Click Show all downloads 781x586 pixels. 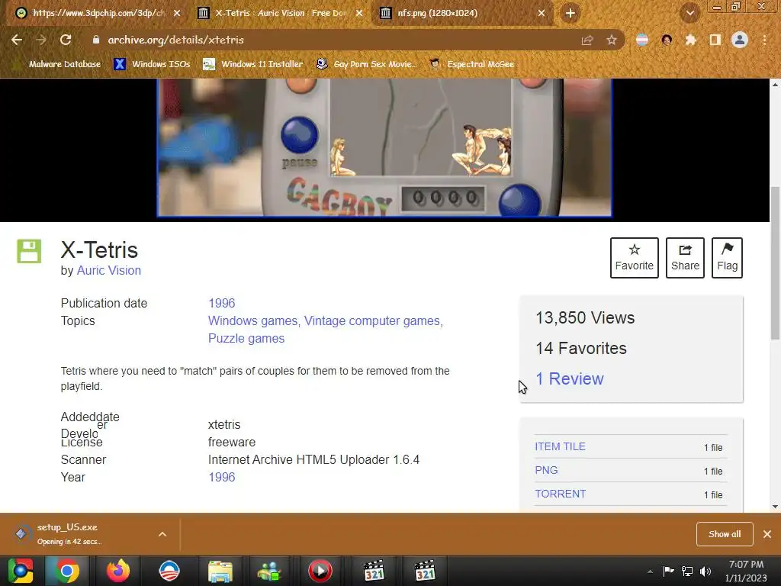[x=725, y=534]
